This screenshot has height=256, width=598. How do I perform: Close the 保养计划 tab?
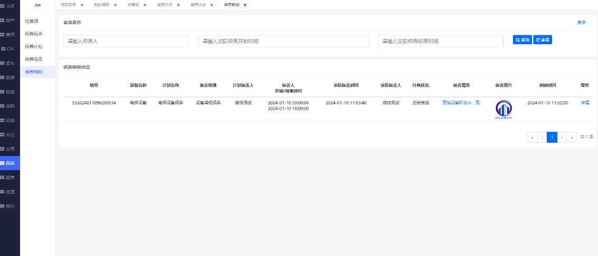(211, 5)
